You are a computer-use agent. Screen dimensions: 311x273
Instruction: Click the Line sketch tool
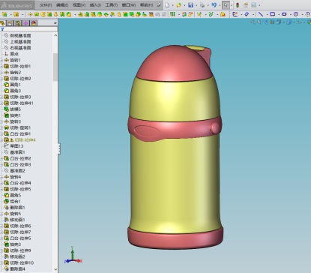point(261,14)
